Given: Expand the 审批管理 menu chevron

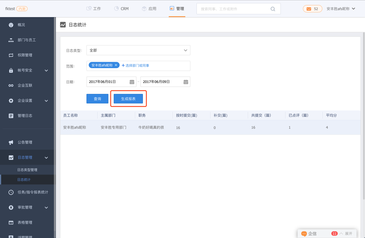Looking at the screenshot, I should pyautogui.click(x=47, y=207).
